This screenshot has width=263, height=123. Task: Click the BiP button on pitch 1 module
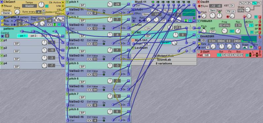click(x=82, y=5)
